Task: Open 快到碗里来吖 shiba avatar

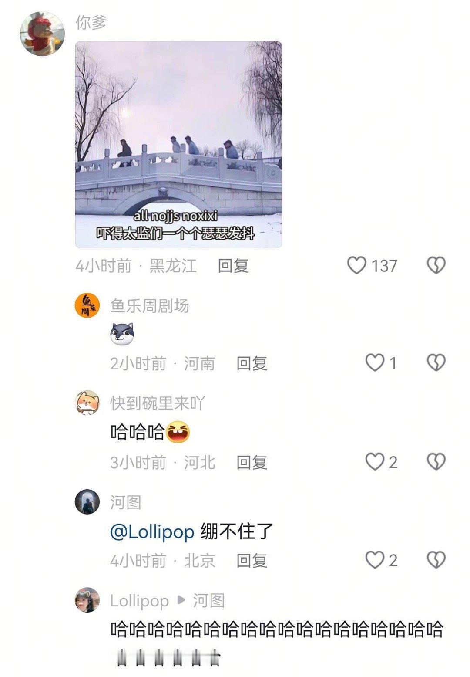Action: coord(87,403)
